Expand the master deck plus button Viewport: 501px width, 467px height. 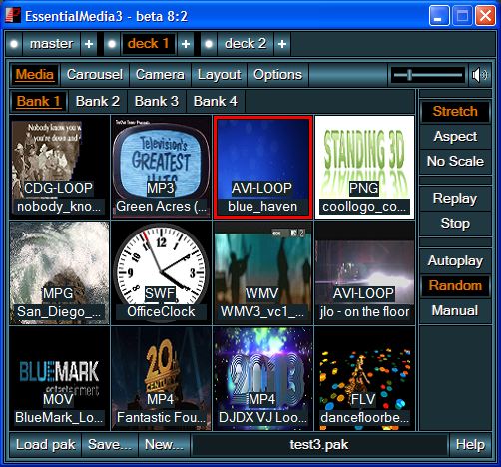click(x=89, y=44)
